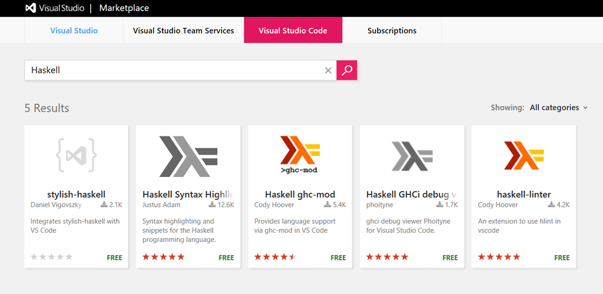Viewport: 603px width, 294px height.
Task: Switch to the Visual Studio tab
Action: [74, 31]
